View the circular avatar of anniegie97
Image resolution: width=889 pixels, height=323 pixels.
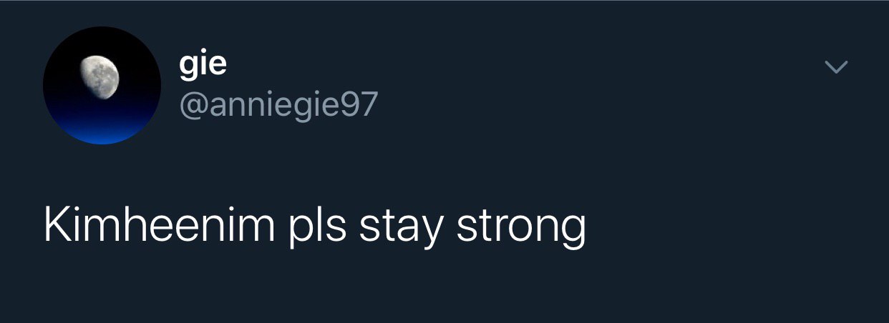[102, 86]
